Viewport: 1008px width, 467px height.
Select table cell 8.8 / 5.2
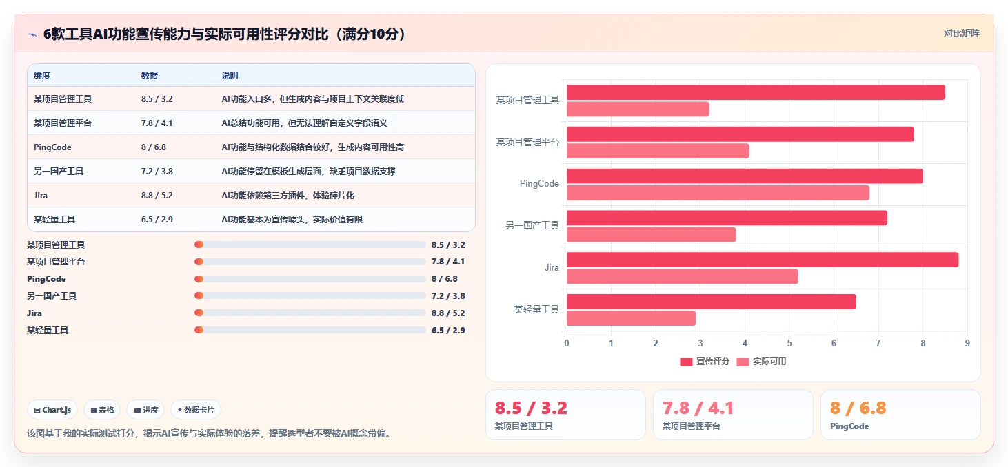click(x=157, y=196)
